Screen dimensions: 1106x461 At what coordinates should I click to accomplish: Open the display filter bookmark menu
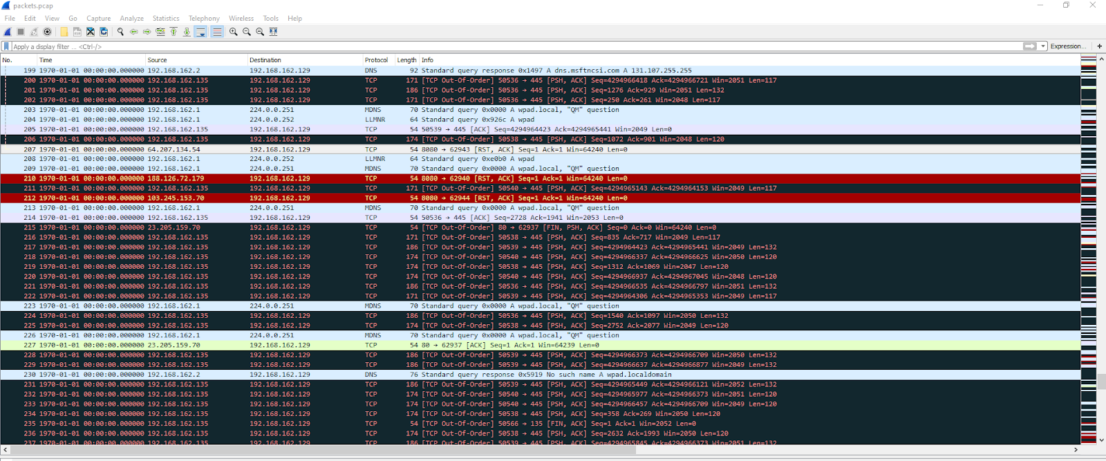click(6, 46)
